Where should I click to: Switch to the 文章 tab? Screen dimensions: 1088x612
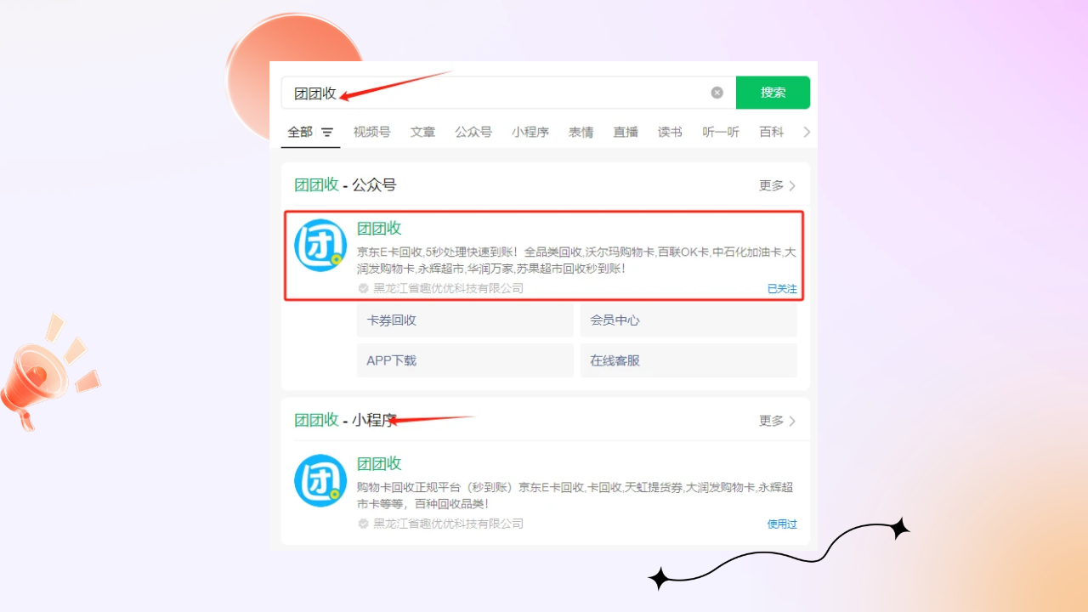point(422,132)
